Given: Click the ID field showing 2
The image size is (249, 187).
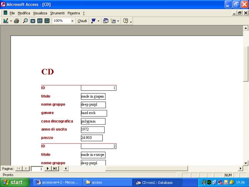Looking at the screenshot, I should pos(99,146).
